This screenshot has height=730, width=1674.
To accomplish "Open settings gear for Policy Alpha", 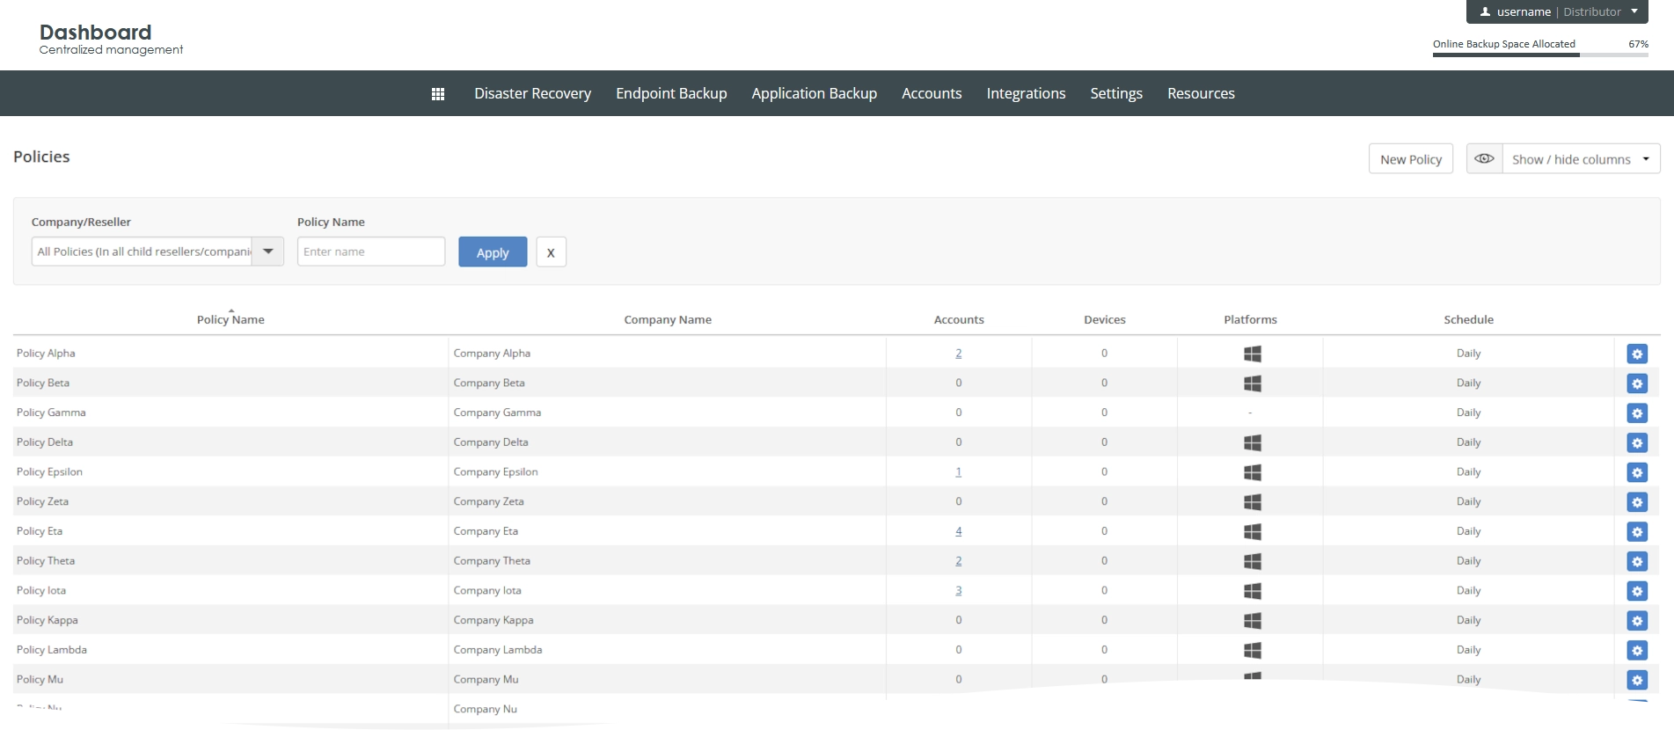I will 1637,354.
